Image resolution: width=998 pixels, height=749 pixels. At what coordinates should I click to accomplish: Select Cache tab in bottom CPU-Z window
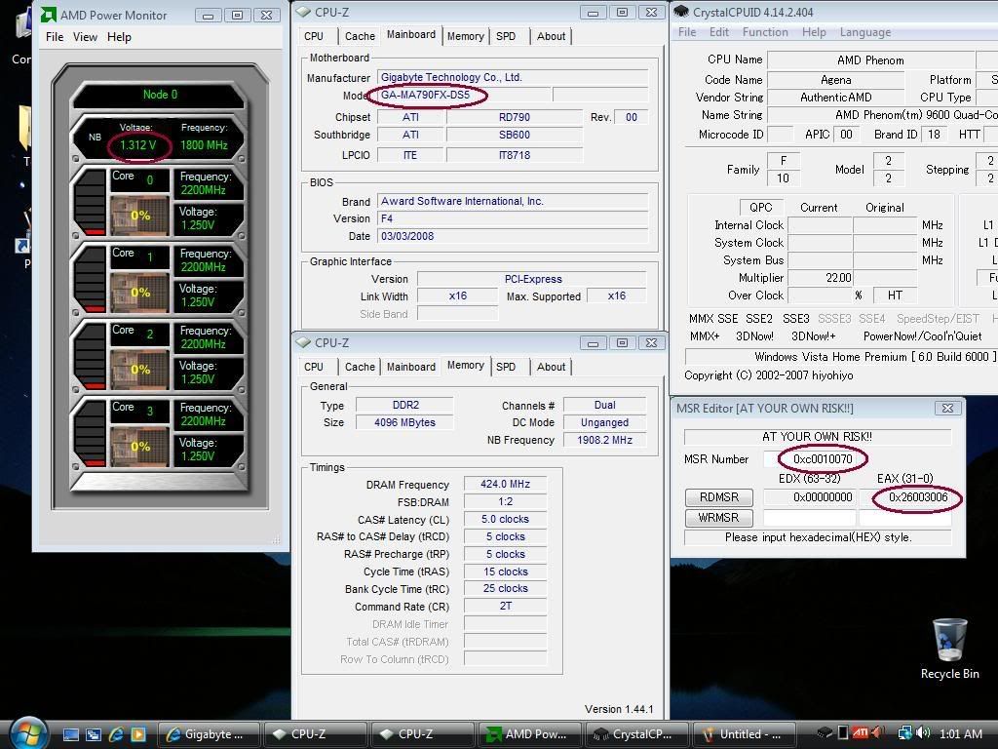pyautogui.click(x=360, y=367)
